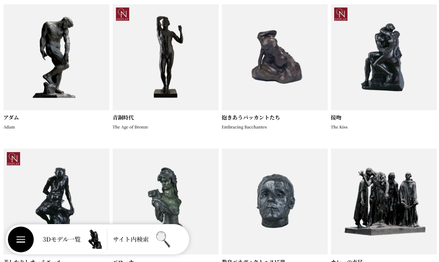The width and height of the screenshot is (439, 262).
Task: Open The Age of Bronze statue thumbnail
Action: 165,57
